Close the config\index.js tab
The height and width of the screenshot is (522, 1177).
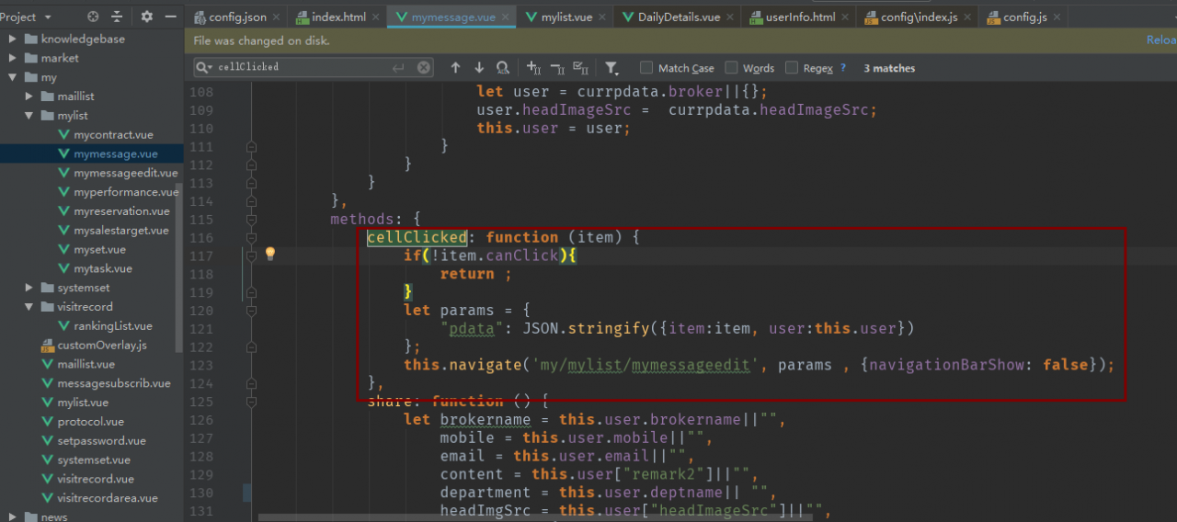click(969, 17)
